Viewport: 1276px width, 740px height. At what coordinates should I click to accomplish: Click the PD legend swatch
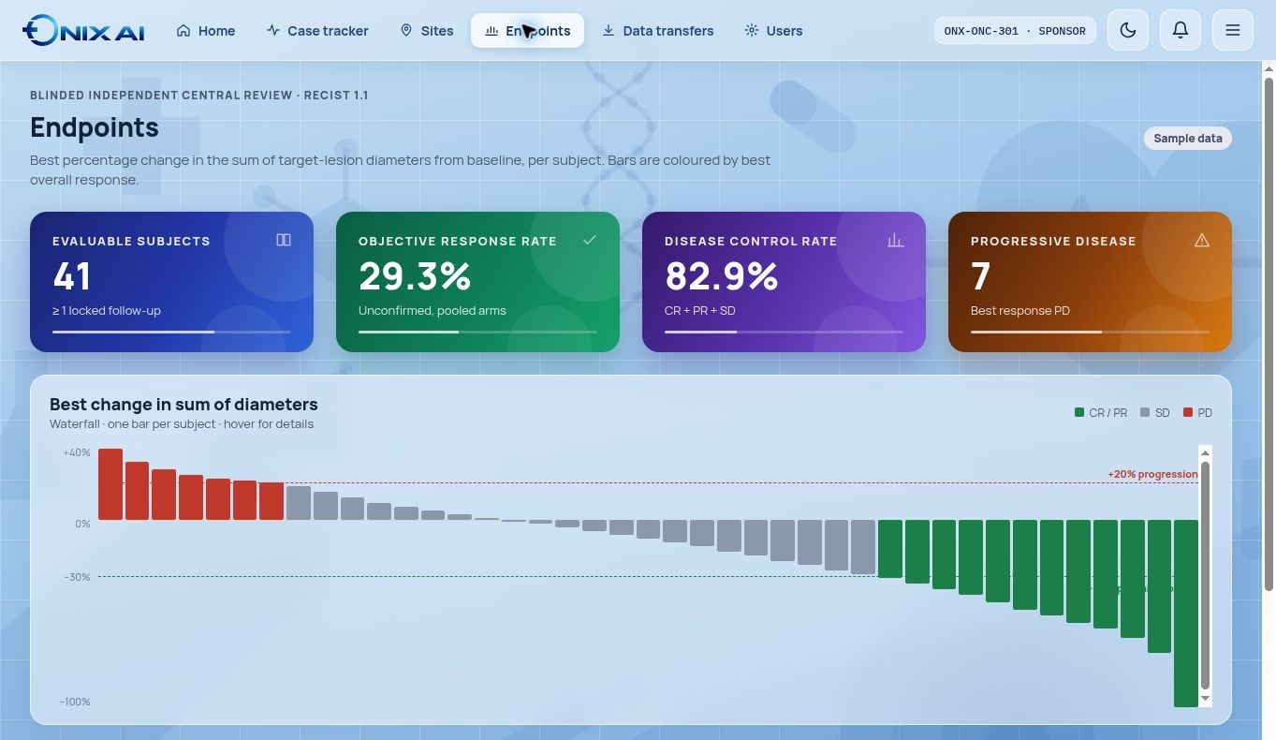(1188, 412)
